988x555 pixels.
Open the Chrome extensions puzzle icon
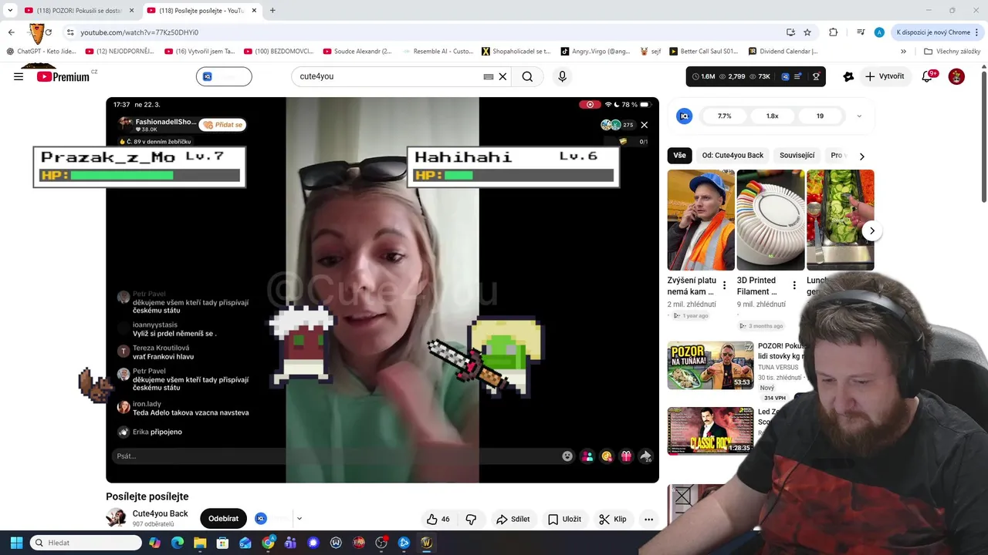(833, 32)
